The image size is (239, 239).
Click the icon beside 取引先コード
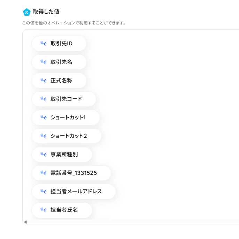click(x=44, y=99)
